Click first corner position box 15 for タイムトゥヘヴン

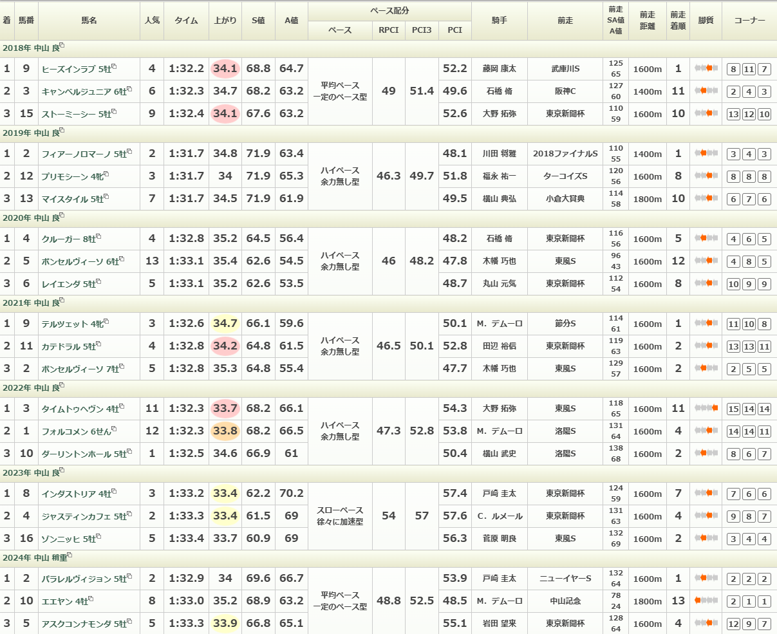(x=733, y=409)
